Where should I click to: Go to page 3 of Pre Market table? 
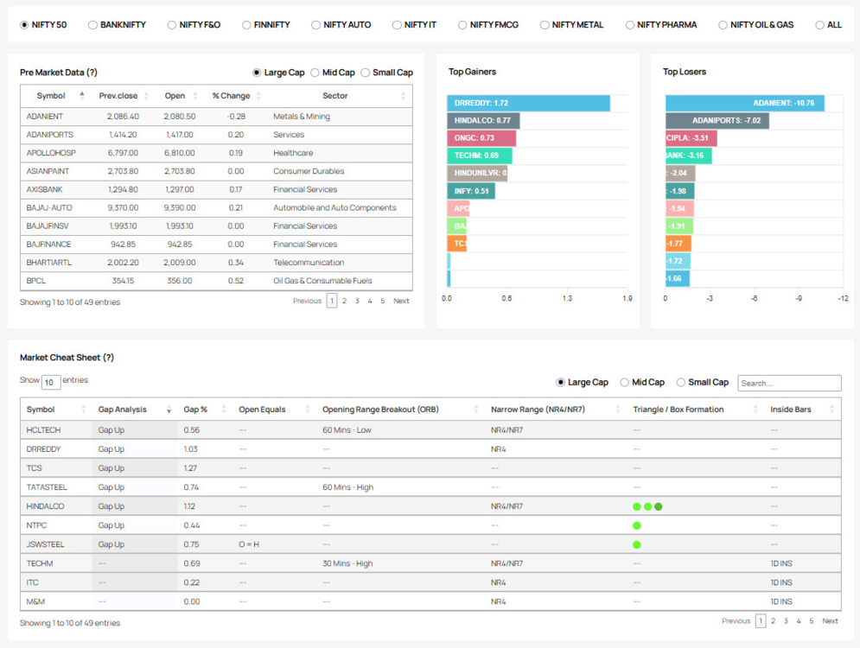(x=357, y=302)
